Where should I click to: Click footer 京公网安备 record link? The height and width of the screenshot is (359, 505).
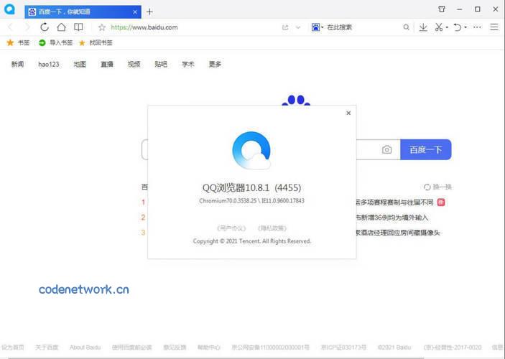tap(271, 348)
